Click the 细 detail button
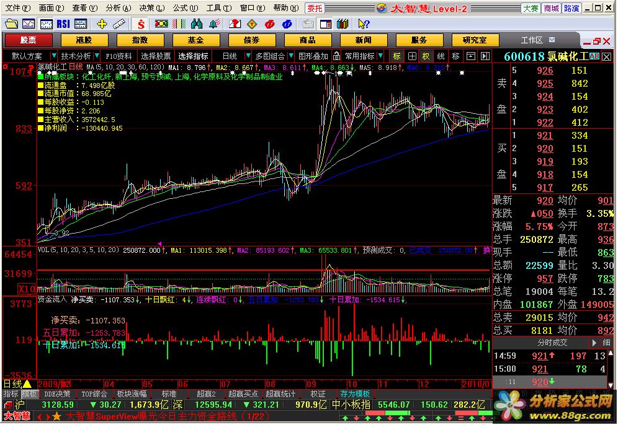This screenshot has width=618, height=425. pos(607,343)
